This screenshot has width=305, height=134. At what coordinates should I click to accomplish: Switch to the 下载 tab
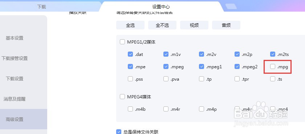click(41, 7)
